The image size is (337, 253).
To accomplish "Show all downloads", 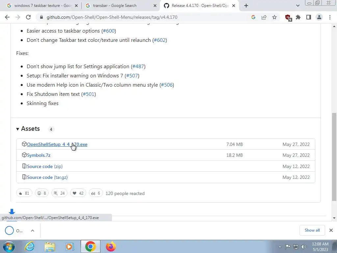I will pos(312,230).
